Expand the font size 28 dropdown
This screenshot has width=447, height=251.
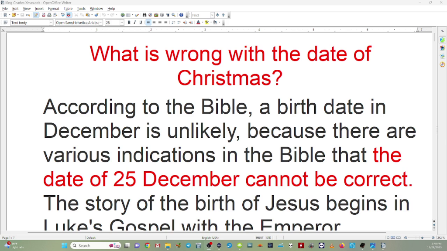[122, 23]
